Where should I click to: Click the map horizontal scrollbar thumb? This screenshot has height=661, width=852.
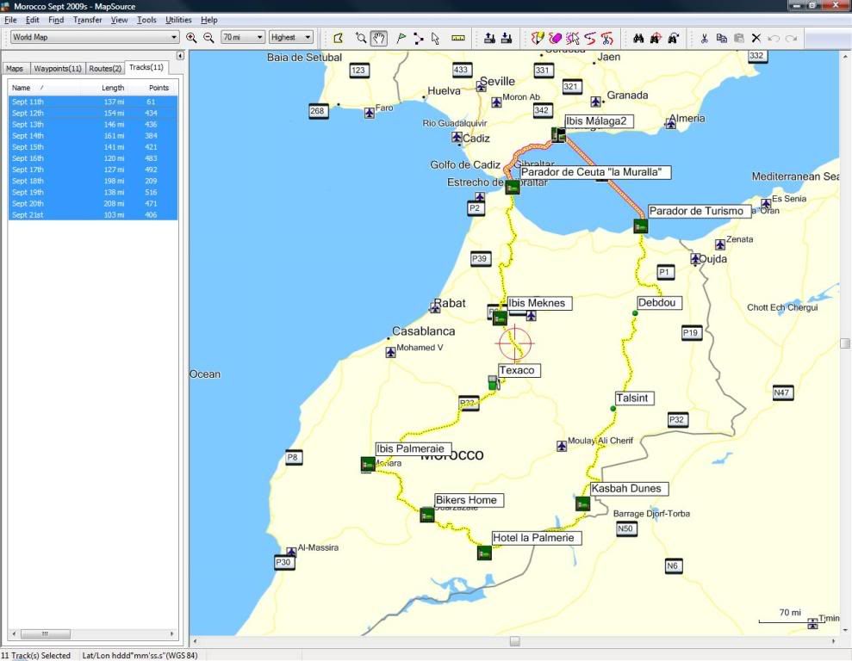coord(514,641)
